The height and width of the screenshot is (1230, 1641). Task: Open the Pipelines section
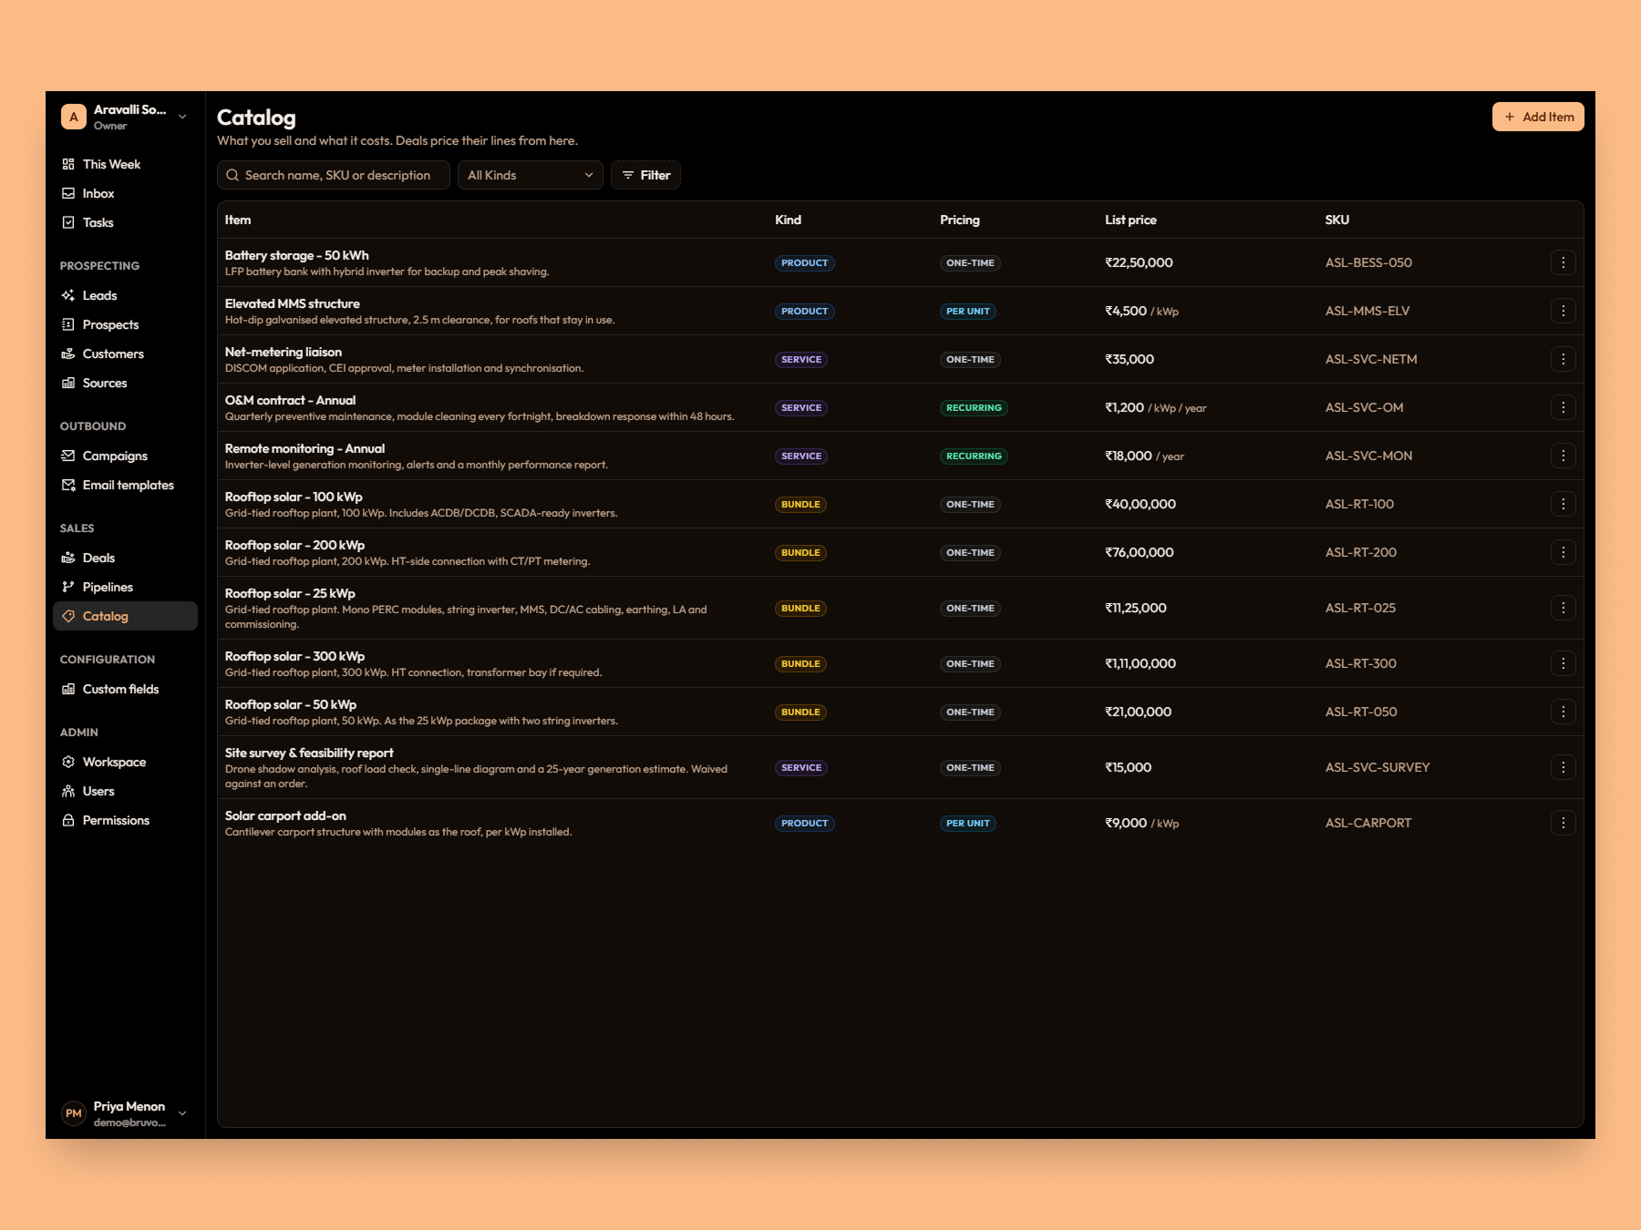pyautogui.click(x=126, y=587)
